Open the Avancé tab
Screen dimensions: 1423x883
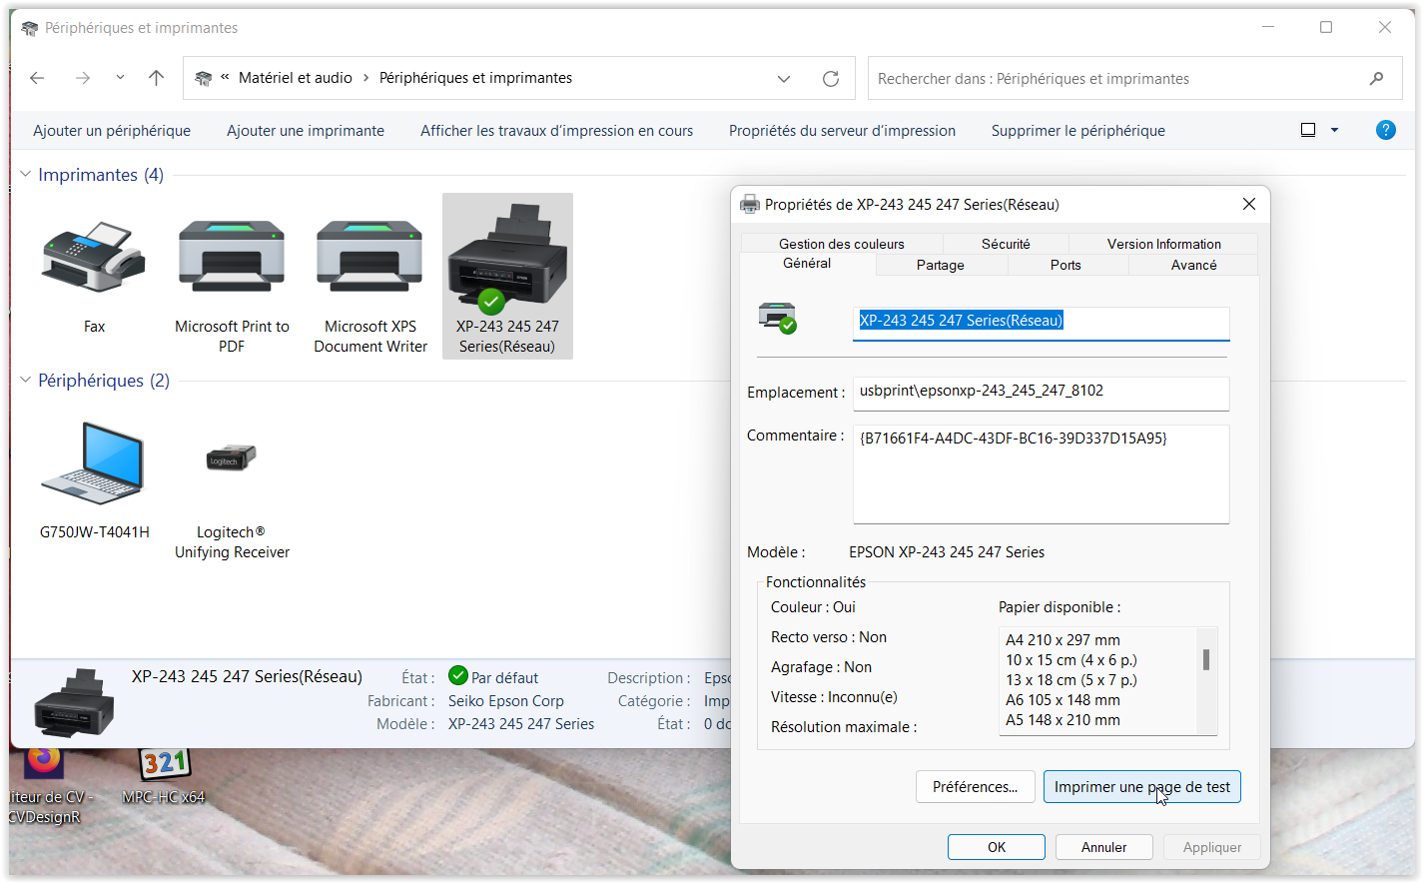1194,265
